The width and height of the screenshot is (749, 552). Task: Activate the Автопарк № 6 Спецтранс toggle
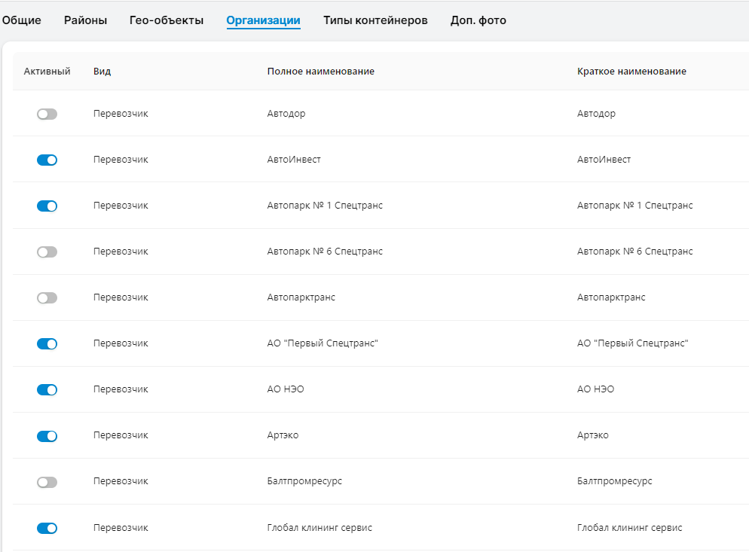point(47,252)
